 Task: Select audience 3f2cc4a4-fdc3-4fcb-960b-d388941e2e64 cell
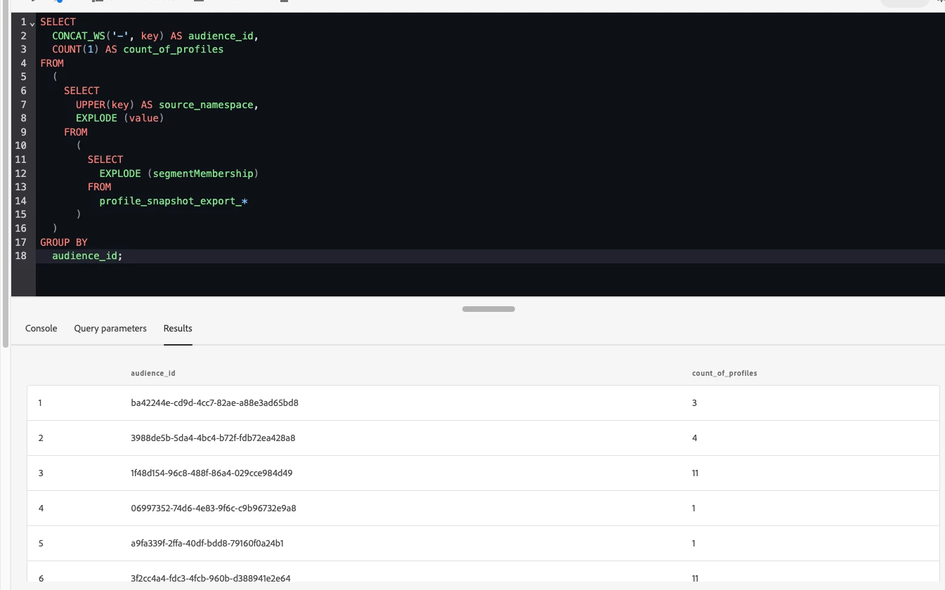tap(211, 578)
